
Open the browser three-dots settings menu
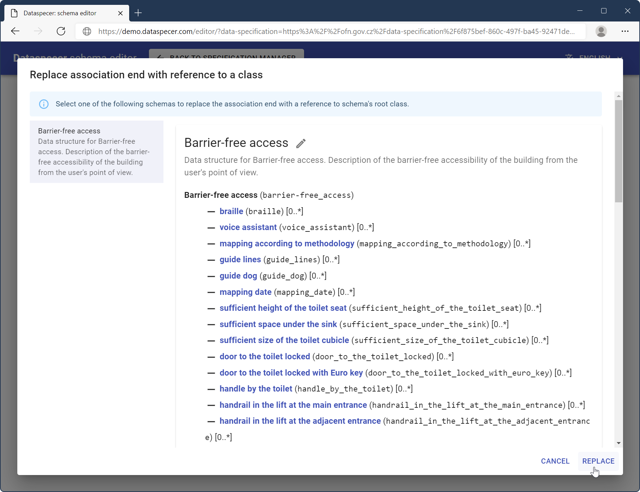tap(625, 31)
